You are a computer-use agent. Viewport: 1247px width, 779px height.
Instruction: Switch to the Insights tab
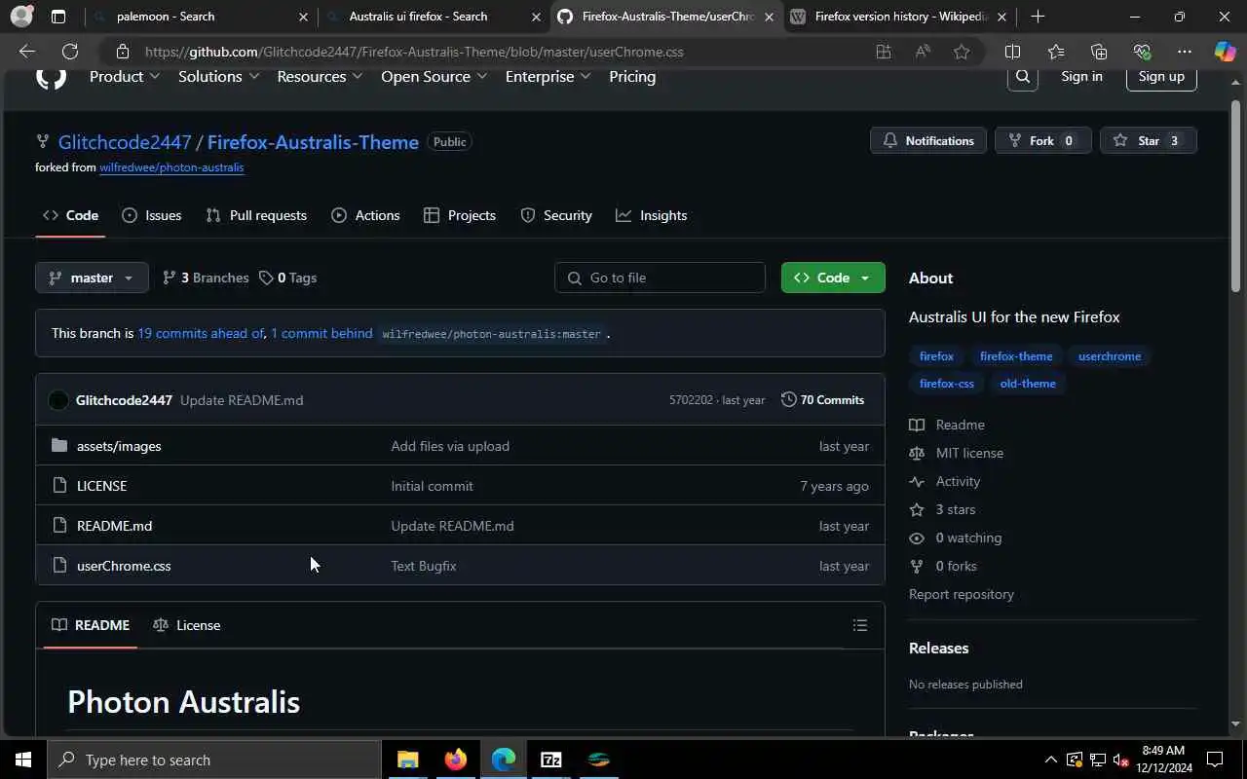[x=652, y=215]
